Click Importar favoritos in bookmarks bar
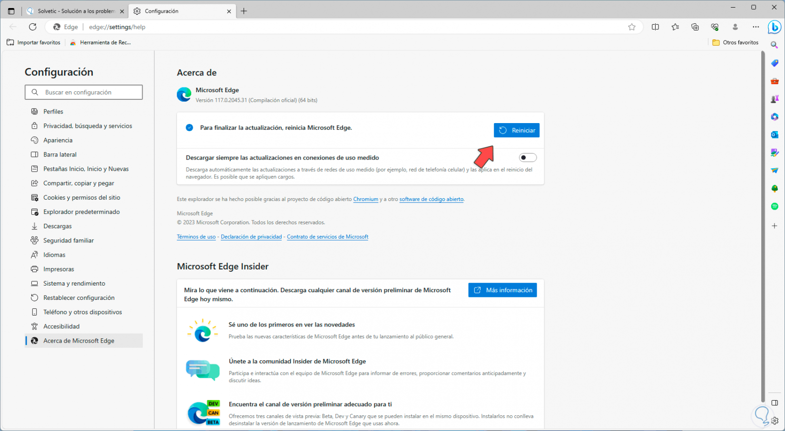The height and width of the screenshot is (431, 785). point(34,42)
